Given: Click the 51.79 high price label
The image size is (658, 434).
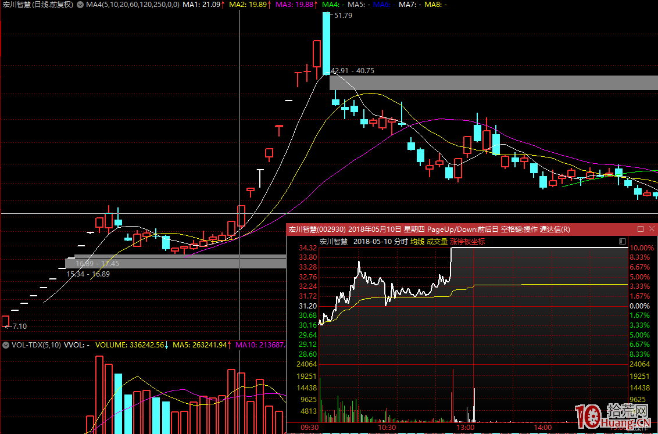Looking at the screenshot, I should coord(344,16).
